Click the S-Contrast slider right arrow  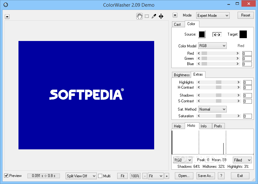coord(239,101)
